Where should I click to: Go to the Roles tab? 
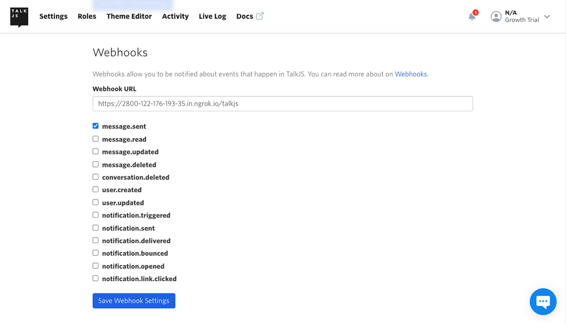[x=87, y=16]
